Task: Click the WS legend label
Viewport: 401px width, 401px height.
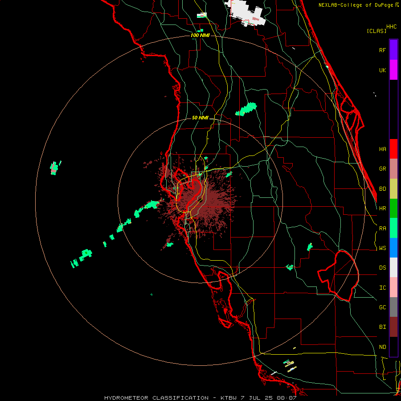Action: (382, 248)
